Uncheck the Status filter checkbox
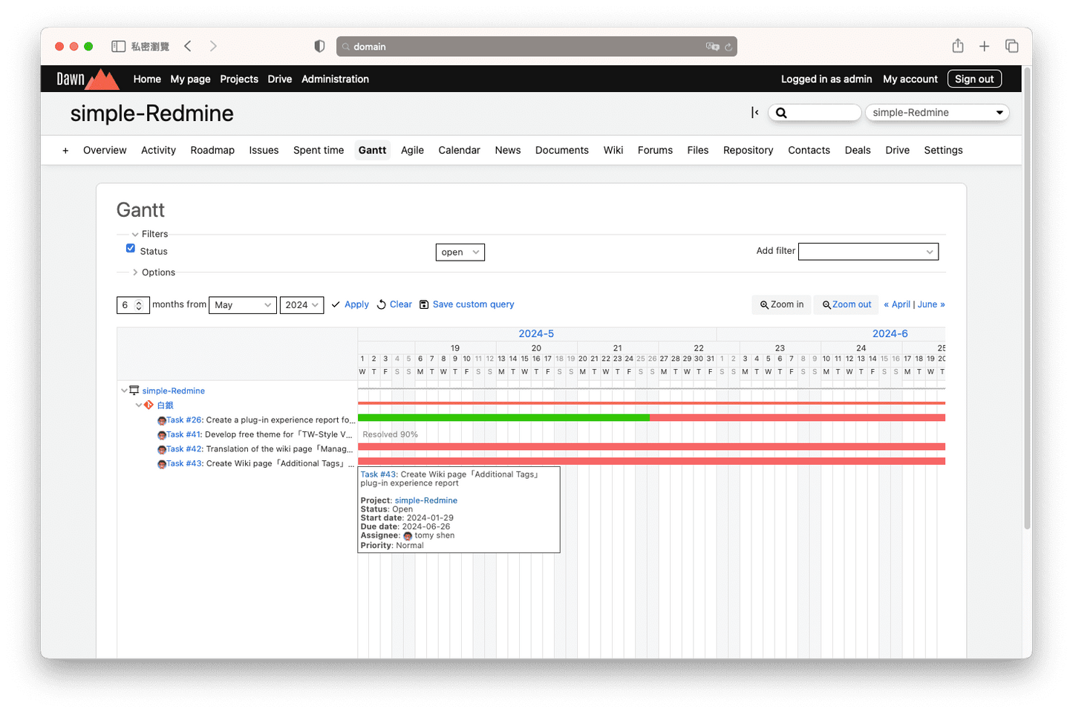The width and height of the screenshot is (1073, 712). click(130, 248)
